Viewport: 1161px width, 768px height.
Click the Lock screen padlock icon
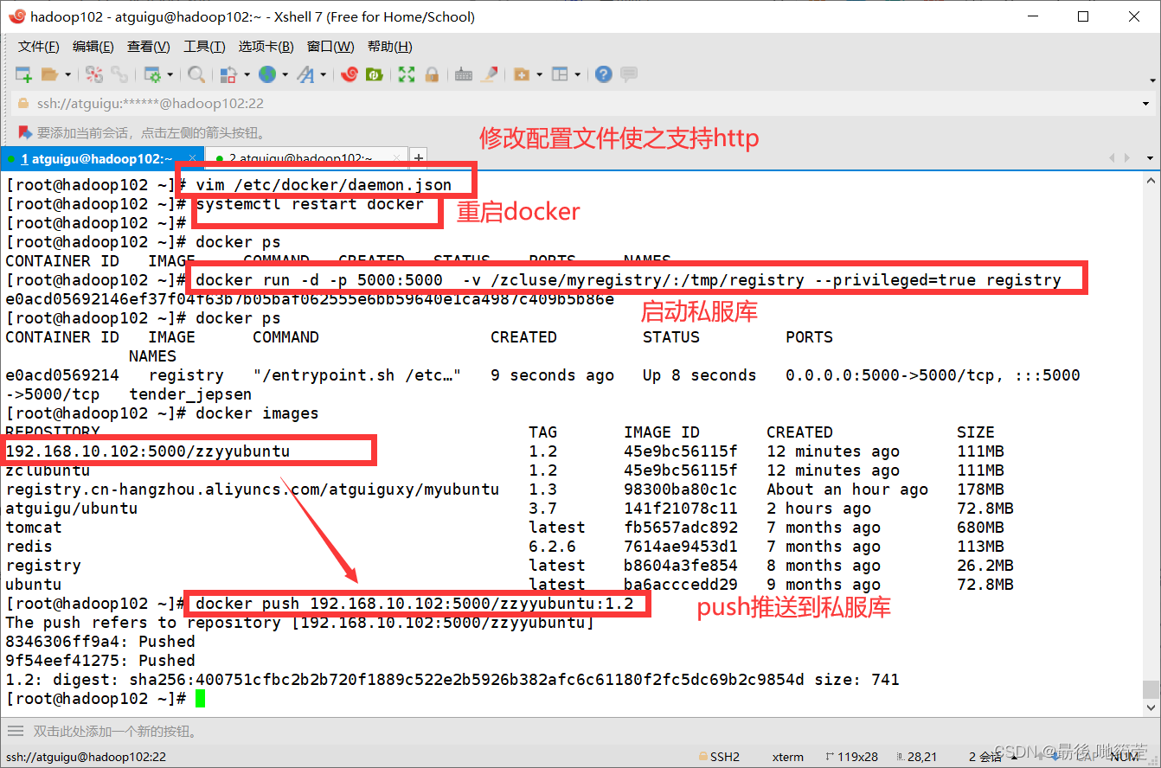[x=432, y=74]
